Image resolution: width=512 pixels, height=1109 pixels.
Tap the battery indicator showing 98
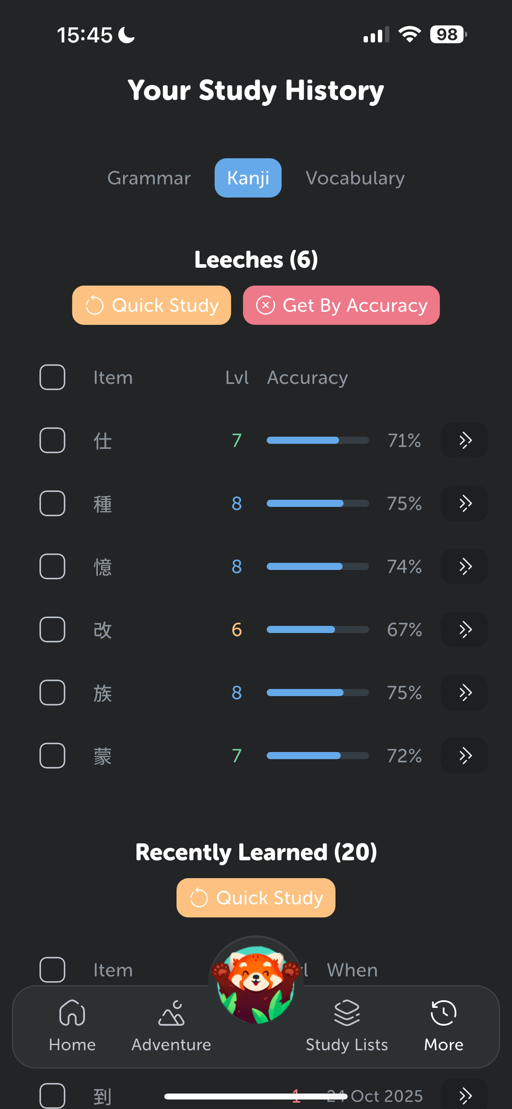tap(448, 35)
